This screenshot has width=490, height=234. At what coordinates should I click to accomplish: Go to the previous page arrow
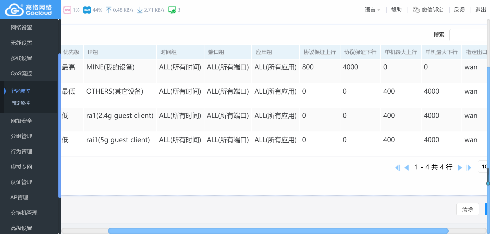tap(407, 167)
